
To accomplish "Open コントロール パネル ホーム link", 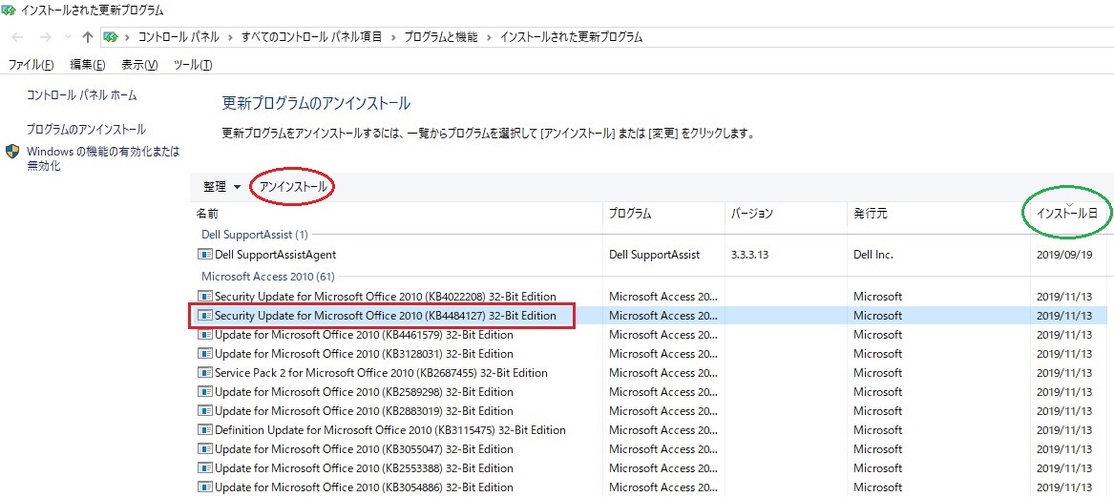I will click(82, 95).
